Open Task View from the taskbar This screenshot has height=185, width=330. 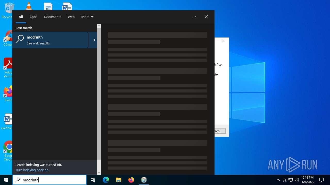(x=93, y=180)
